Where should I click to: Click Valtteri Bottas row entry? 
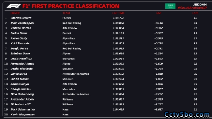pyautogui.click(x=106, y=28)
